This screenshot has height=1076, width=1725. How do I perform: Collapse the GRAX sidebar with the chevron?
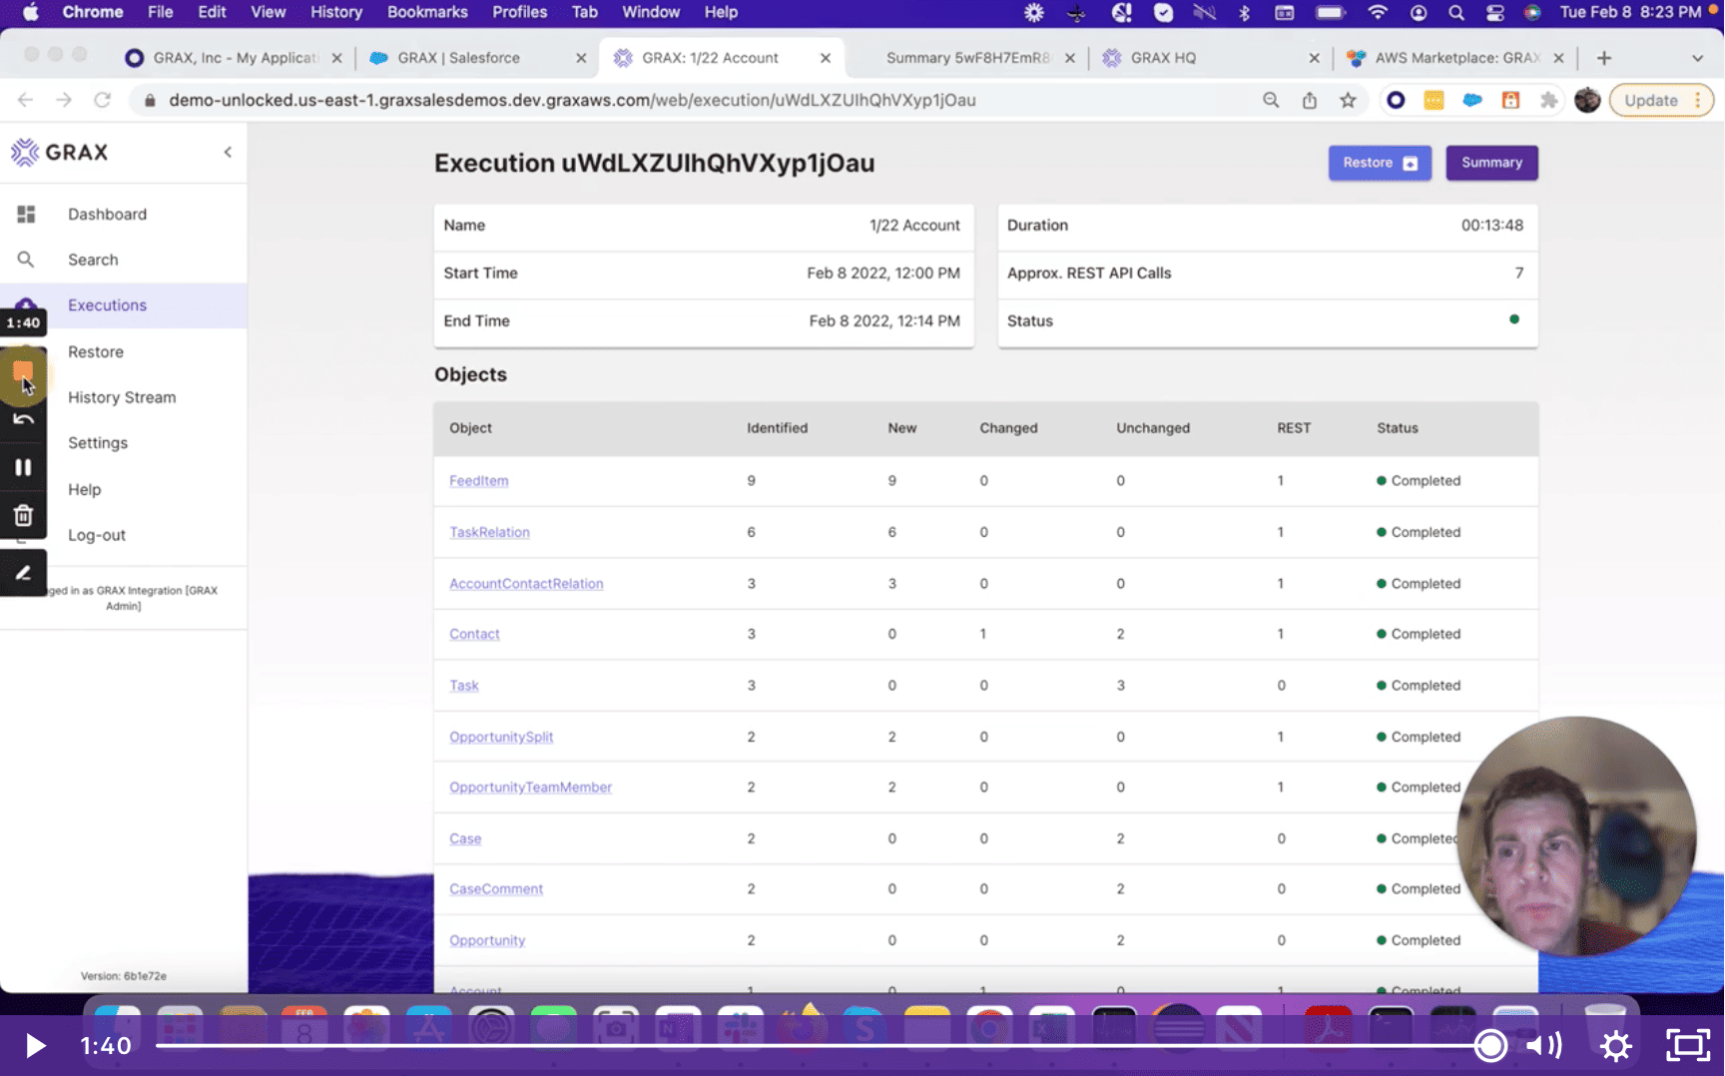pyautogui.click(x=227, y=154)
